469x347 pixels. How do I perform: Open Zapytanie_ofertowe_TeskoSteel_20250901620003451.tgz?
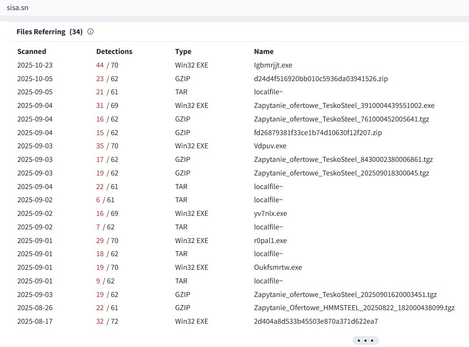[x=345, y=295]
